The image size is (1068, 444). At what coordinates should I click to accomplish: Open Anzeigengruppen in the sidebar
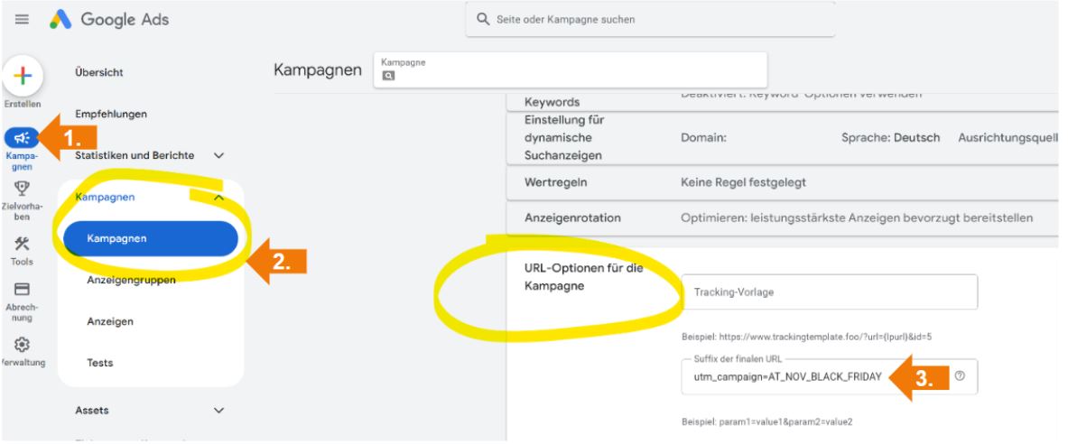coord(131,280)
